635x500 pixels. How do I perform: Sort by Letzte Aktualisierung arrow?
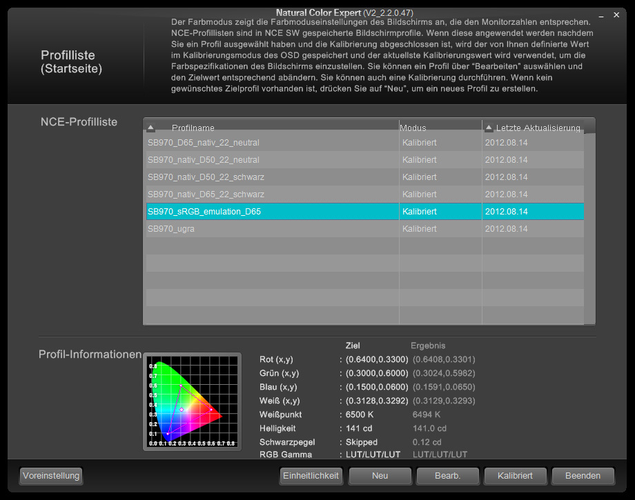pyautogui.click(x=489, y=128)
